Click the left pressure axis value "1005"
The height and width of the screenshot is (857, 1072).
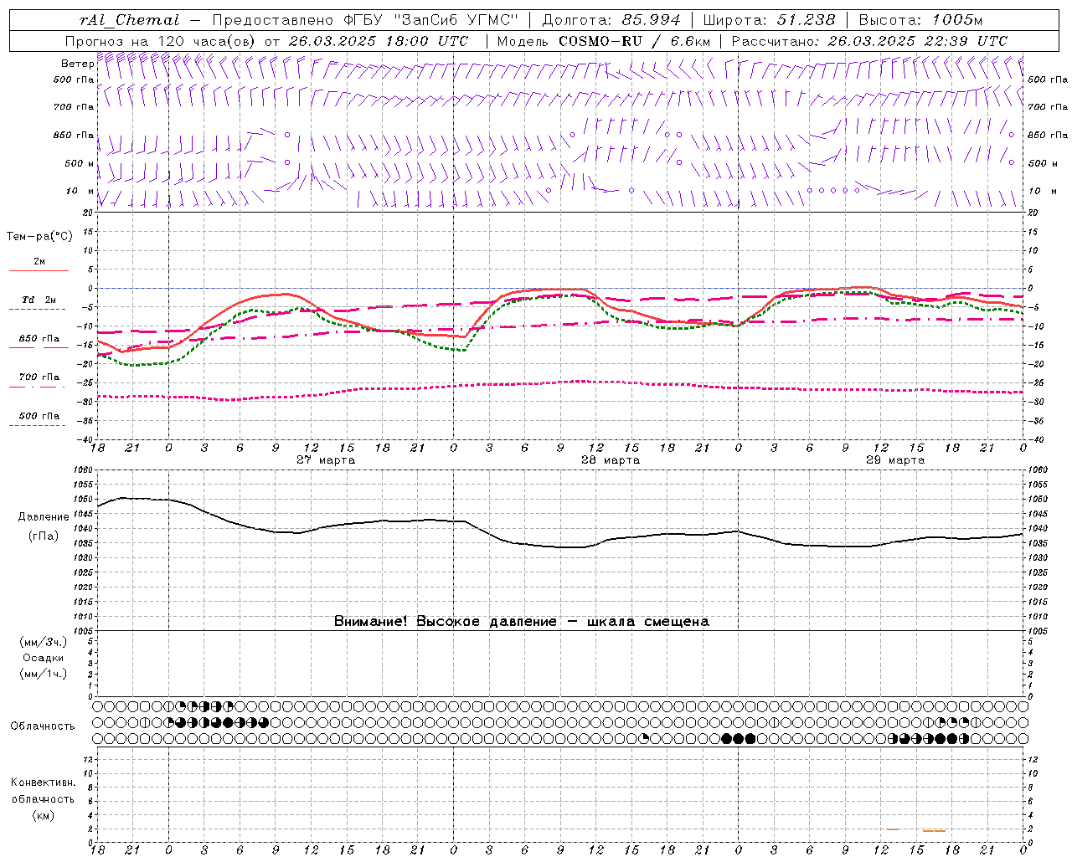click(84, 631)
